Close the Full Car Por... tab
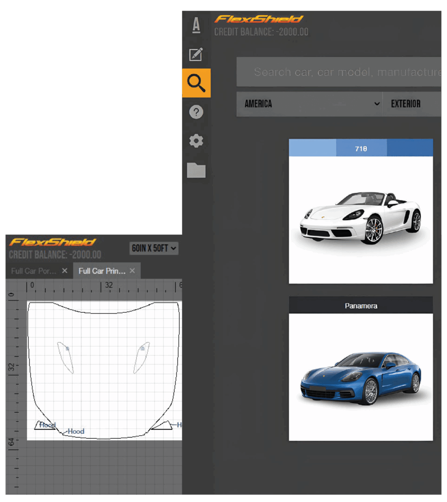The image size is (447, 502). [65, 271]
